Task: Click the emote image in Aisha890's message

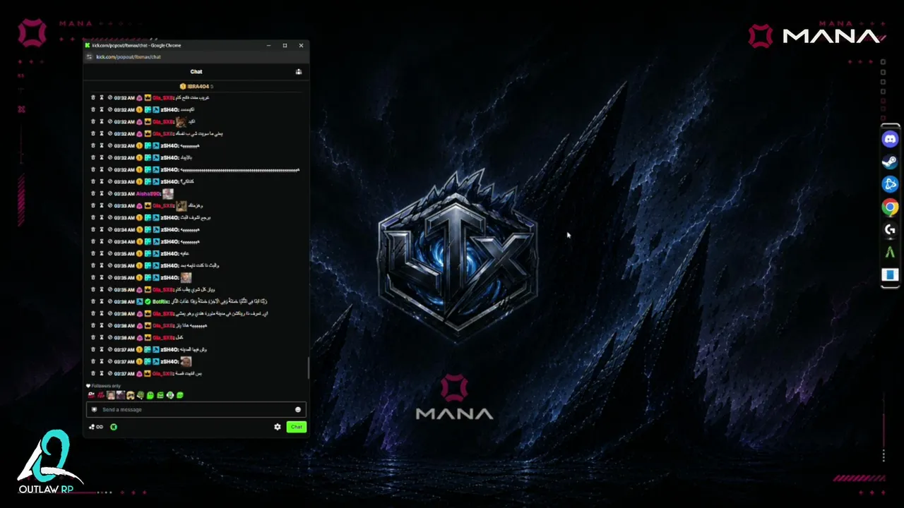Action: click(167, 193)
